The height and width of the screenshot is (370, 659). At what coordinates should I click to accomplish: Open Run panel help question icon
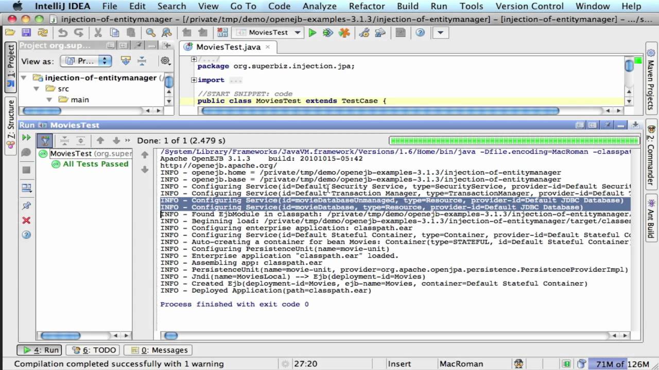click(x=26, y=235)
